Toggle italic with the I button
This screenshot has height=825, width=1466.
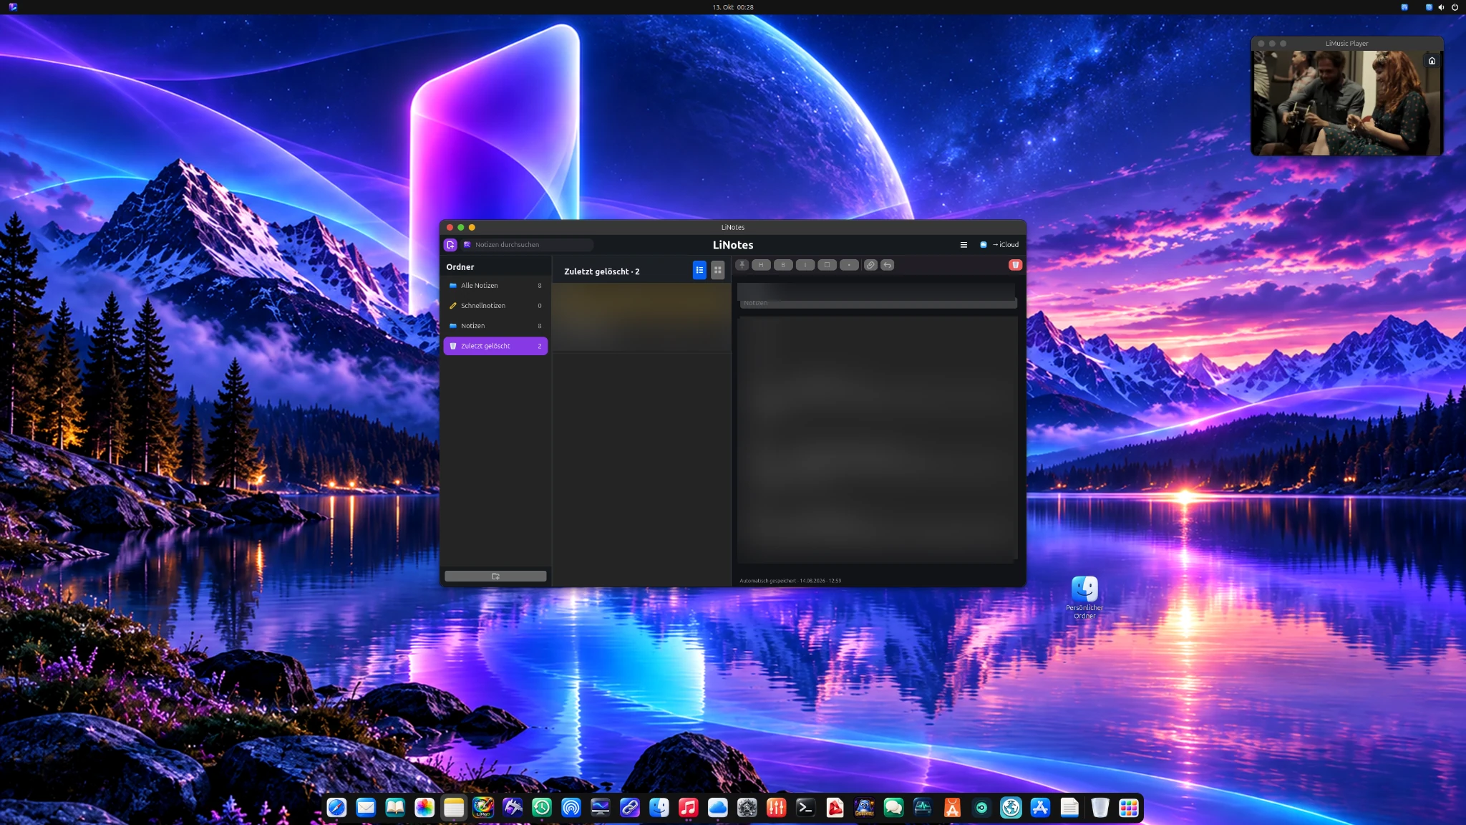805,265
